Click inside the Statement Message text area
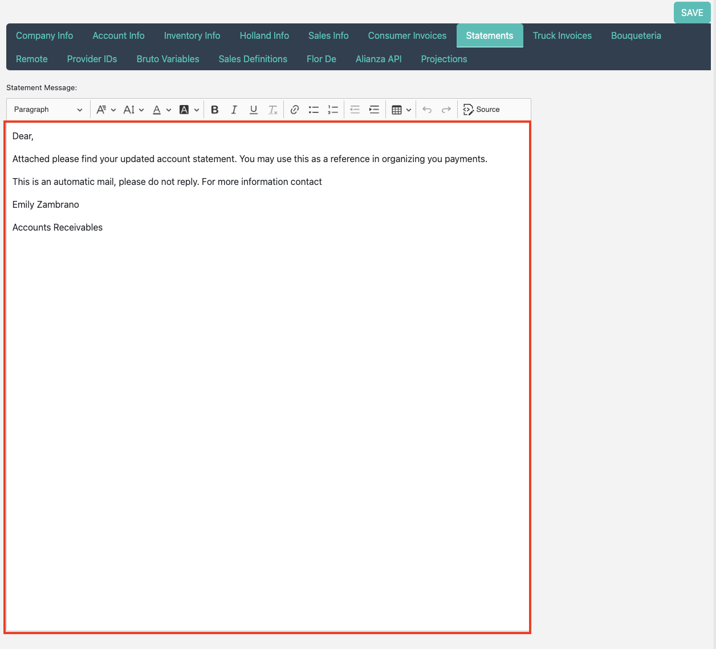The height and width of the screenshot is (649, 716). [x=268, y=400]
